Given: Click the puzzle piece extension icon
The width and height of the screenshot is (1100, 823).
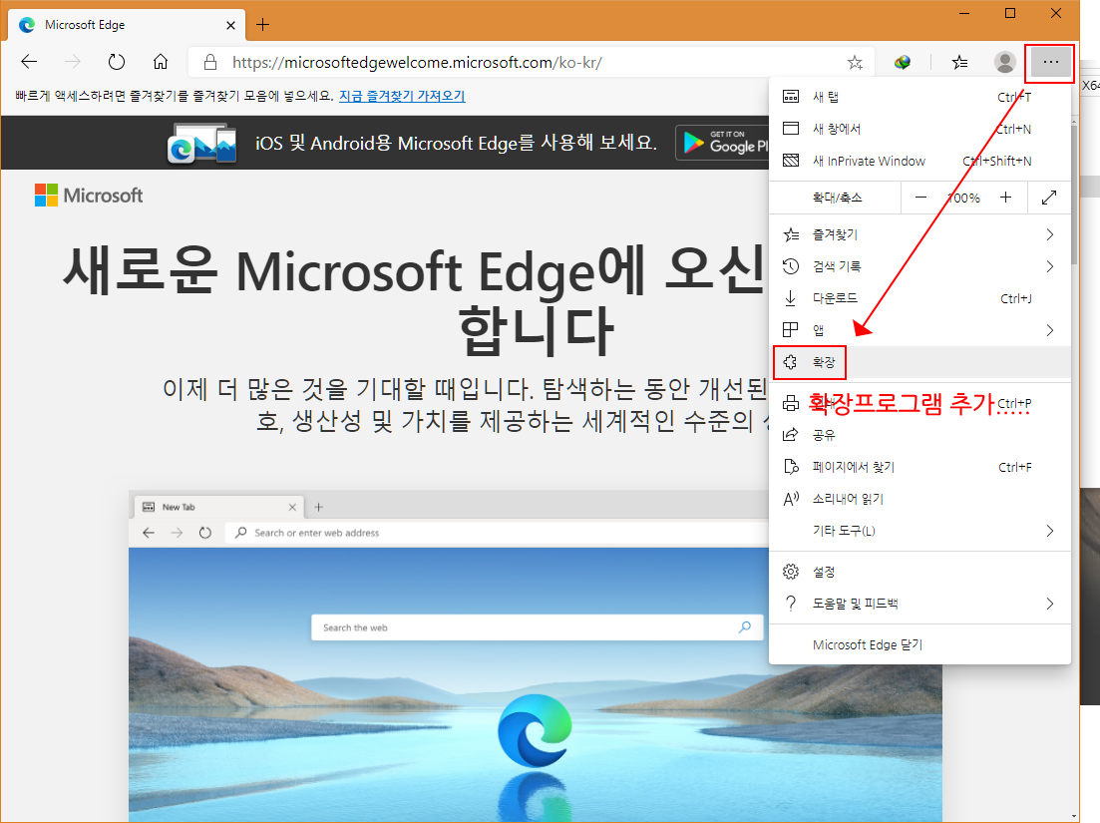Looking at the screenshot, I should (x=791, y=362).
